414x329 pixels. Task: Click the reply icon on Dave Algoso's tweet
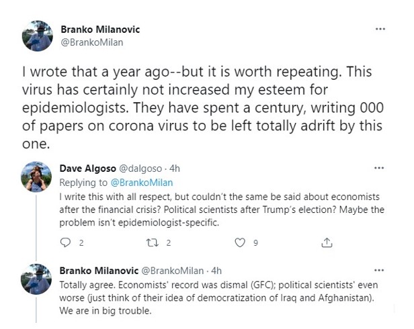coord(65,242)
